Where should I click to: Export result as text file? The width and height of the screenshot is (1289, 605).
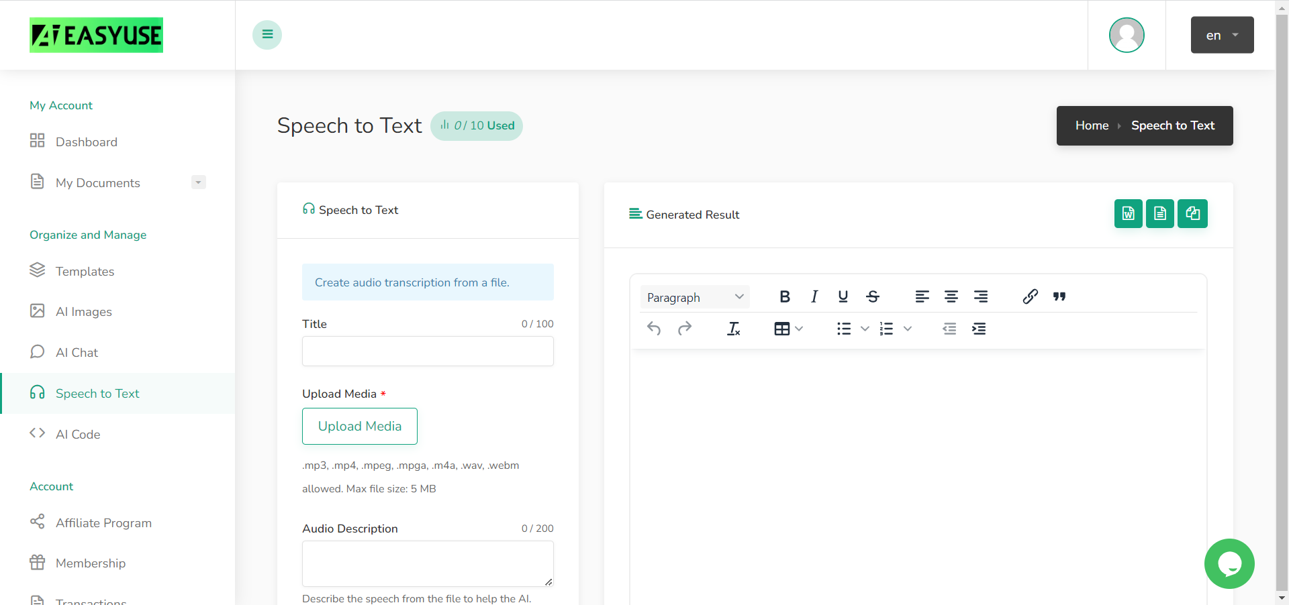pos(1159,213)
